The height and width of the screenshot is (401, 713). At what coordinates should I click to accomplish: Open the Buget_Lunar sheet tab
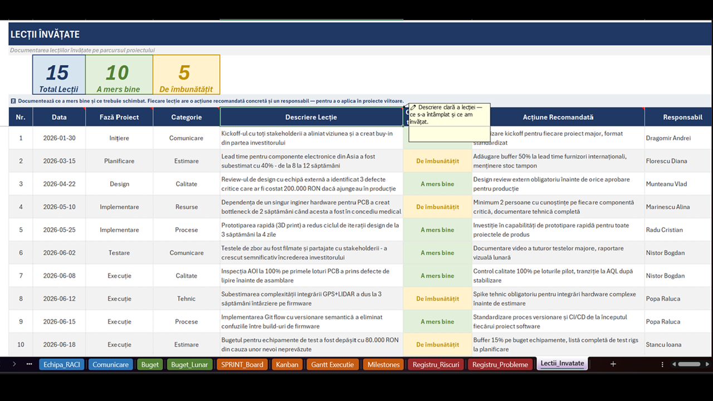tap(189, 364)
